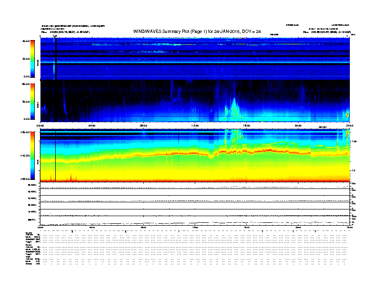
Task: Click the TNR vertical axis label
Action: [x=38, y=163]
